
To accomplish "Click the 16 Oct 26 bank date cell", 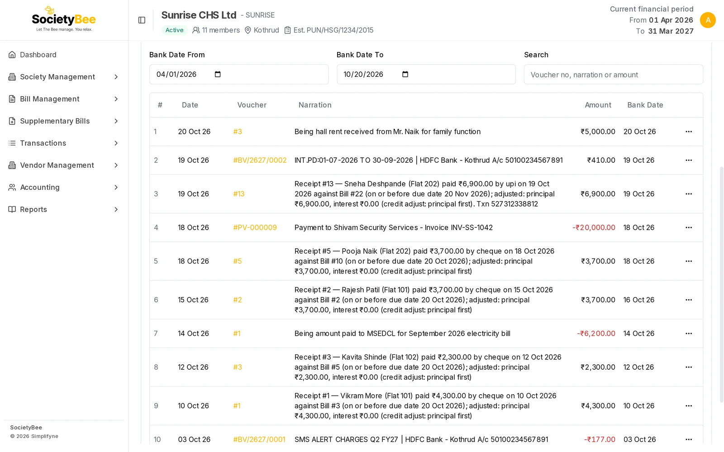I will (638, 300).
